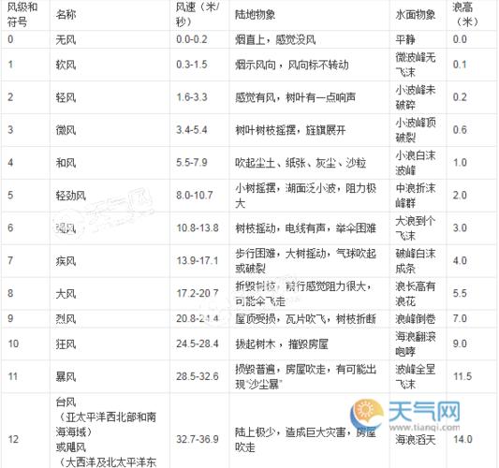Click the water state "平静"
Viewport: 499px width, 468px height.
pyautogui.click(x=405, y=39)
